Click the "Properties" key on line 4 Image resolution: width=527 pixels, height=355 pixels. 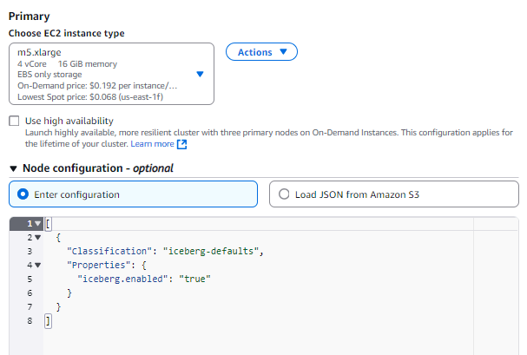click(x=100, y=265)
